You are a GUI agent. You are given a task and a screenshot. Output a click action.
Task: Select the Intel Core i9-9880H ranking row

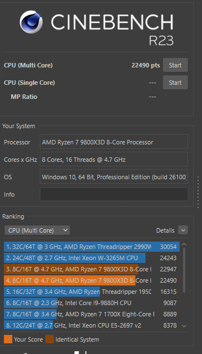(x=92, y=303)
